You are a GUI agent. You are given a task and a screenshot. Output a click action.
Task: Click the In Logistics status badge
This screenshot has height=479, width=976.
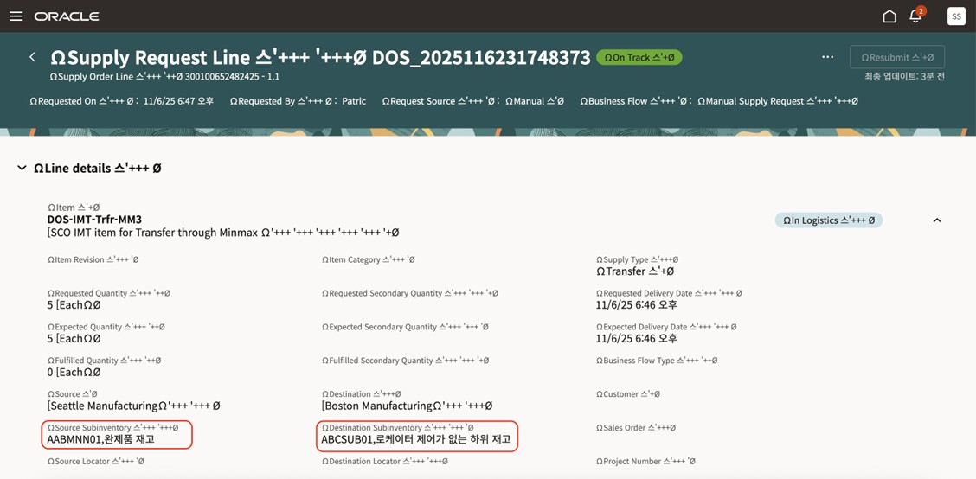coord(829,220)
